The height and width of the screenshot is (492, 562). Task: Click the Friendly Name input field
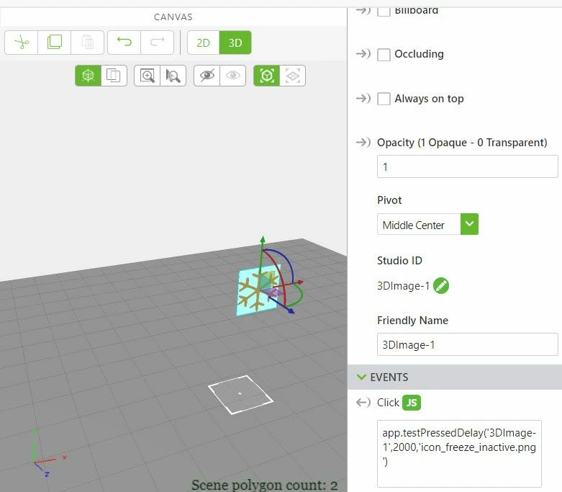coord(468,344)
